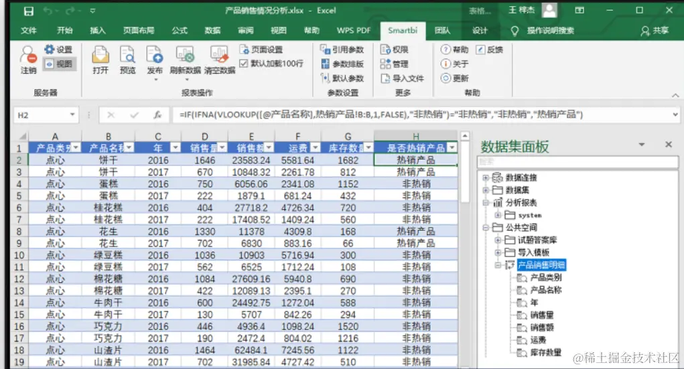
Task: Expand the system folder node
Action: (x=498, y=215)
